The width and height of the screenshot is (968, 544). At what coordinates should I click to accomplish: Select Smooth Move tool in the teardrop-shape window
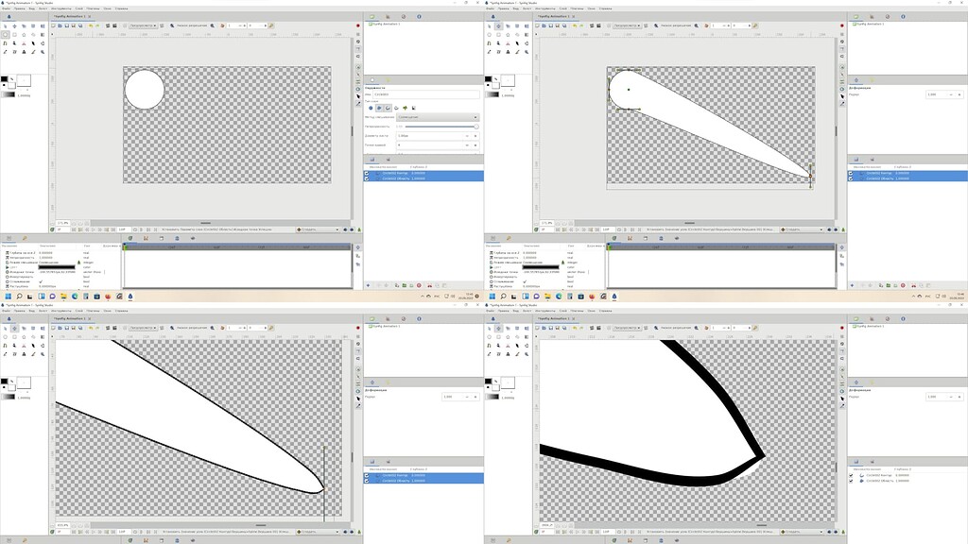498,25
